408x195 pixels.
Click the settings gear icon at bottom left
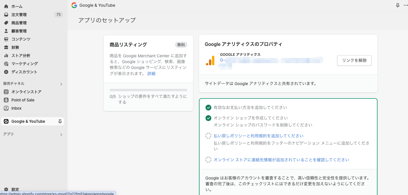(x=6, y=189)
